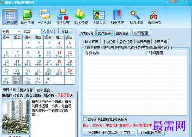The width and height of the screenshot is (192, 137).
Task: Click the up arrow next to year
Action: click(44, 32)
